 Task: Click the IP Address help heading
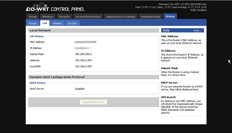coord(168,51)
